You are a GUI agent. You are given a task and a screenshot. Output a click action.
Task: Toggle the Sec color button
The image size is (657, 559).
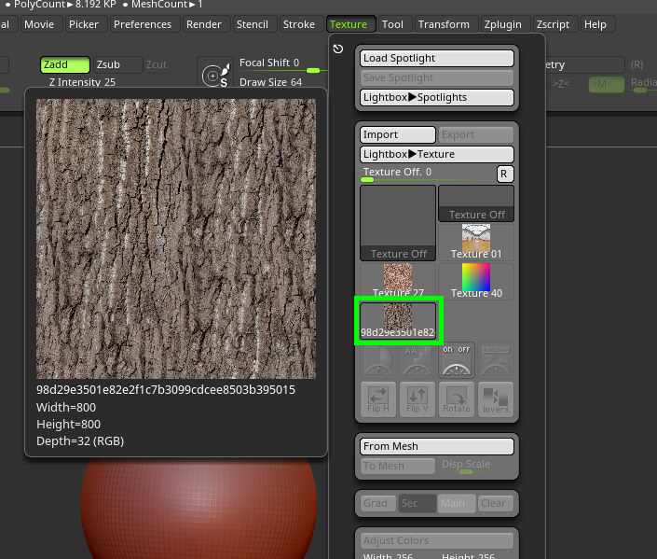(416, 503)
